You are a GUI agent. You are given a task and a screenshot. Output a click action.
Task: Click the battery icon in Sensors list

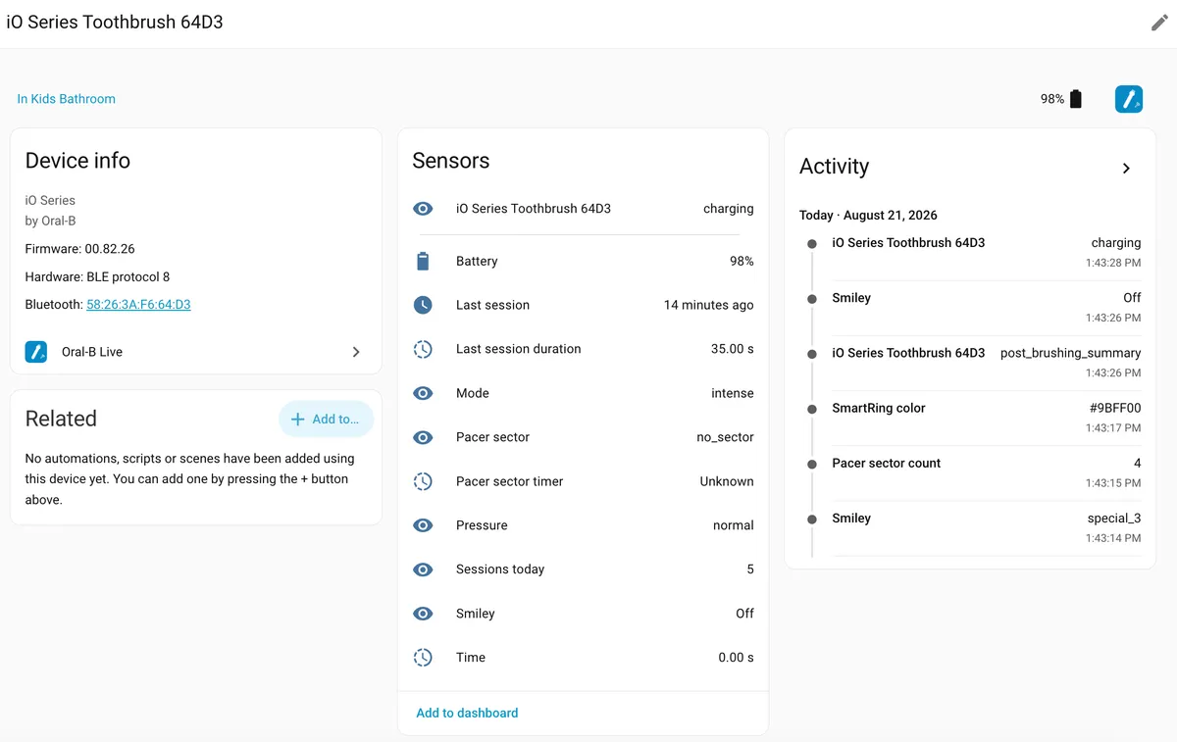pyautogui.click(x=423, y=262)
